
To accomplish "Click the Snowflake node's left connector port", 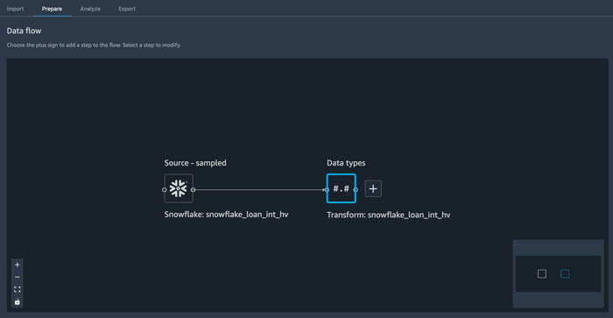I will click(x=165, y=190).
